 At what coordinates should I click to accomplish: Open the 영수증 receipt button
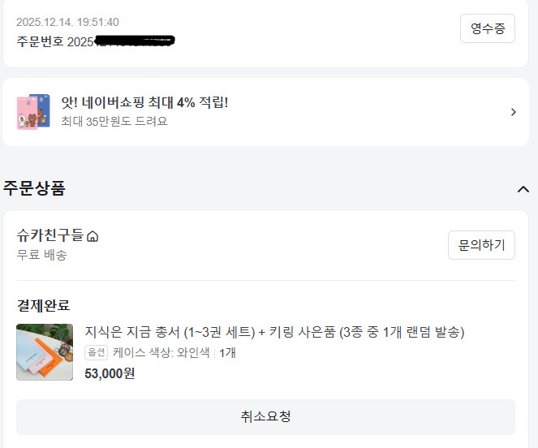click(487, 28)
